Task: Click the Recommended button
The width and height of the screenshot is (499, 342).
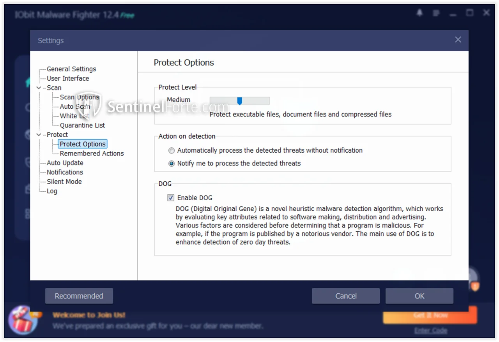Action: (79, 296)
